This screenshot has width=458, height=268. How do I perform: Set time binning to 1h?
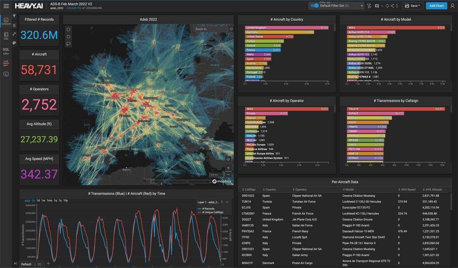33,201
